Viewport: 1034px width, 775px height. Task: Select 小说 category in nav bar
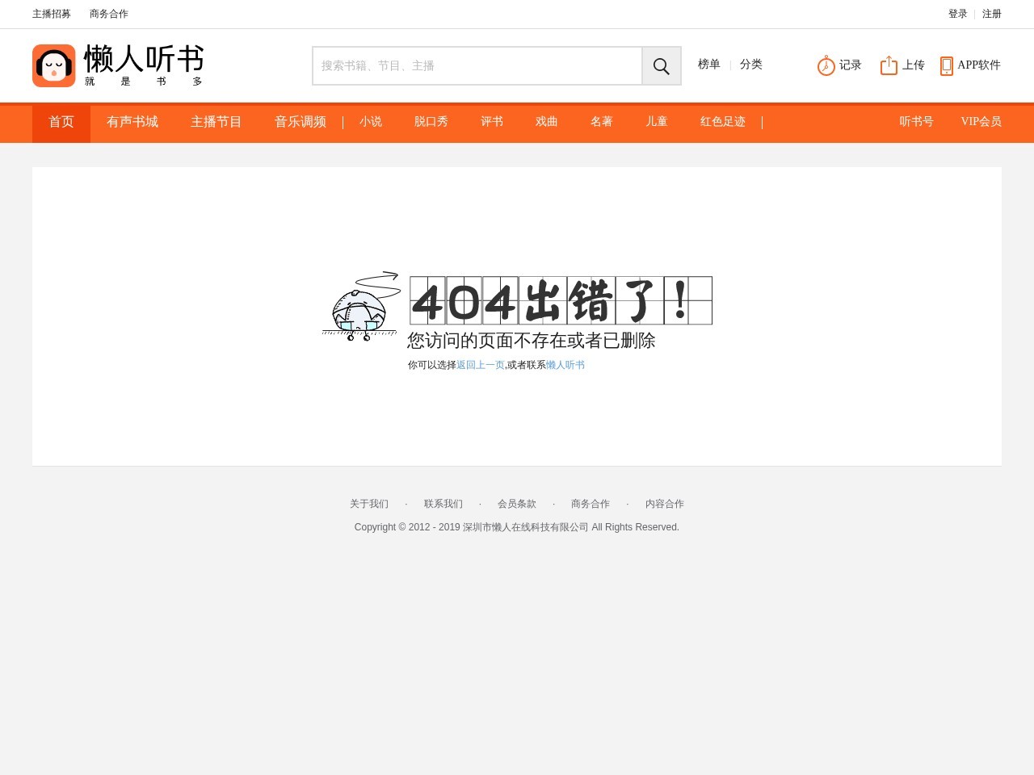371,122
